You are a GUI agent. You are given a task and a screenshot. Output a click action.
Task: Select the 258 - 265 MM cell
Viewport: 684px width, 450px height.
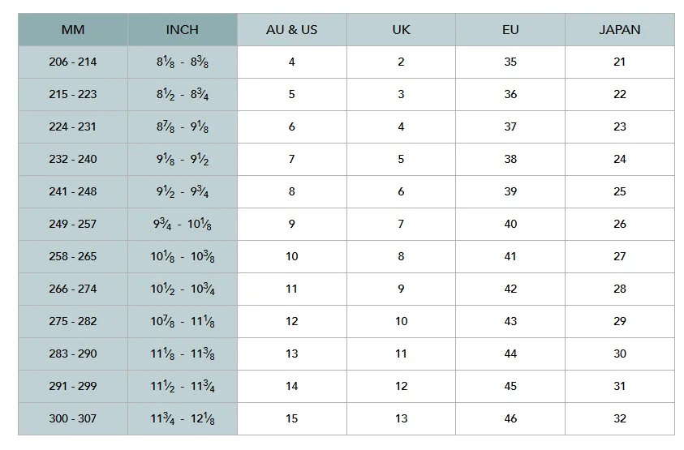tap(73, 256)
